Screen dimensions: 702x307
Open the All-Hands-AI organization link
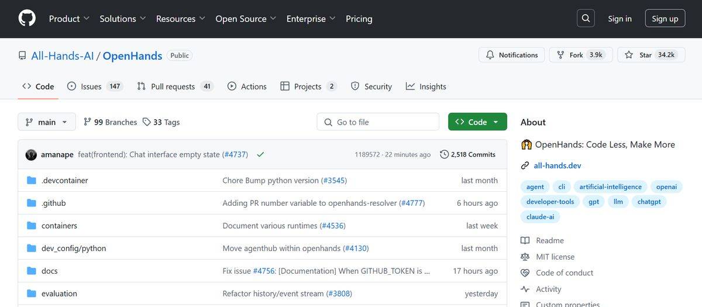pos(63,56)
